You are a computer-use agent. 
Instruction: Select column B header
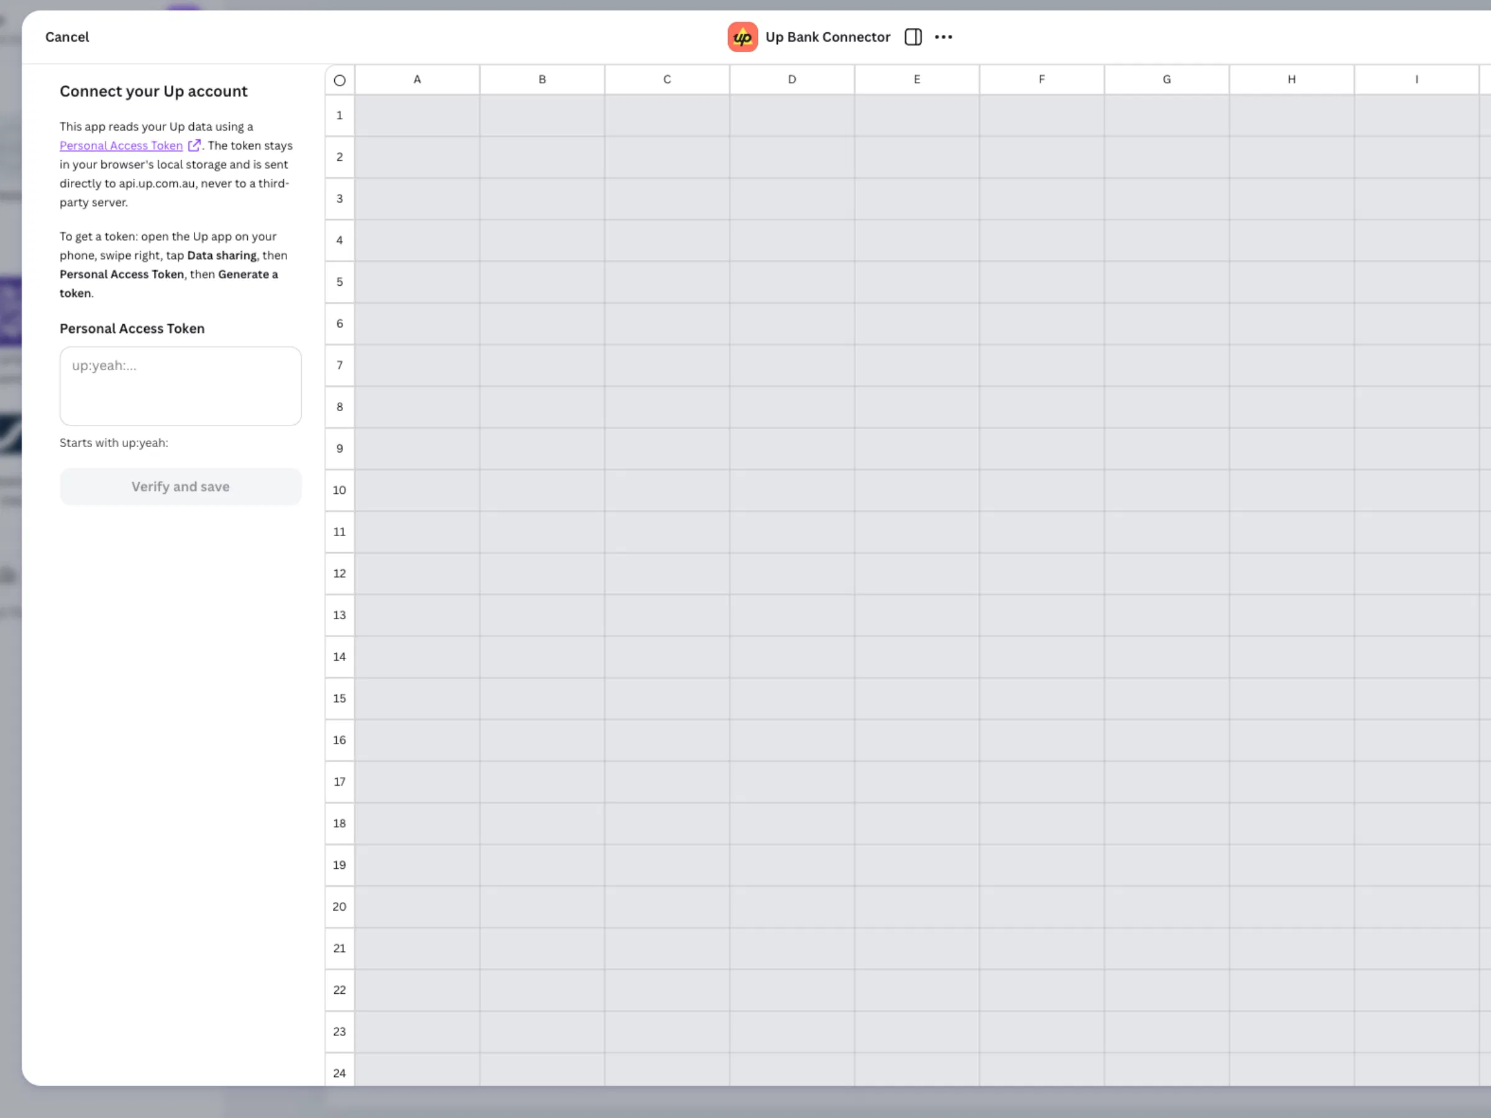542,80
